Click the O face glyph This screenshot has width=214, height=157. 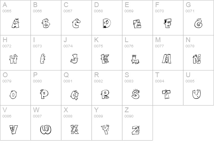click(x=13, y=95)
